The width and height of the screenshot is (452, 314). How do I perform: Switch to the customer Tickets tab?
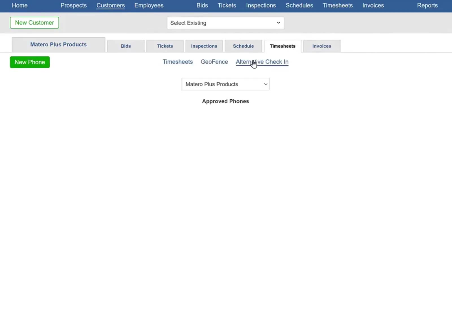(x=165, y=46)
